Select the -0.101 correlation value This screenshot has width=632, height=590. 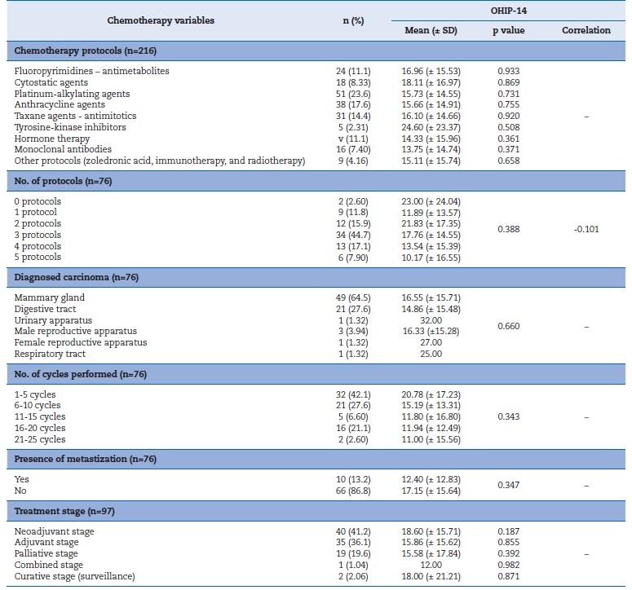tap(586, 229)
